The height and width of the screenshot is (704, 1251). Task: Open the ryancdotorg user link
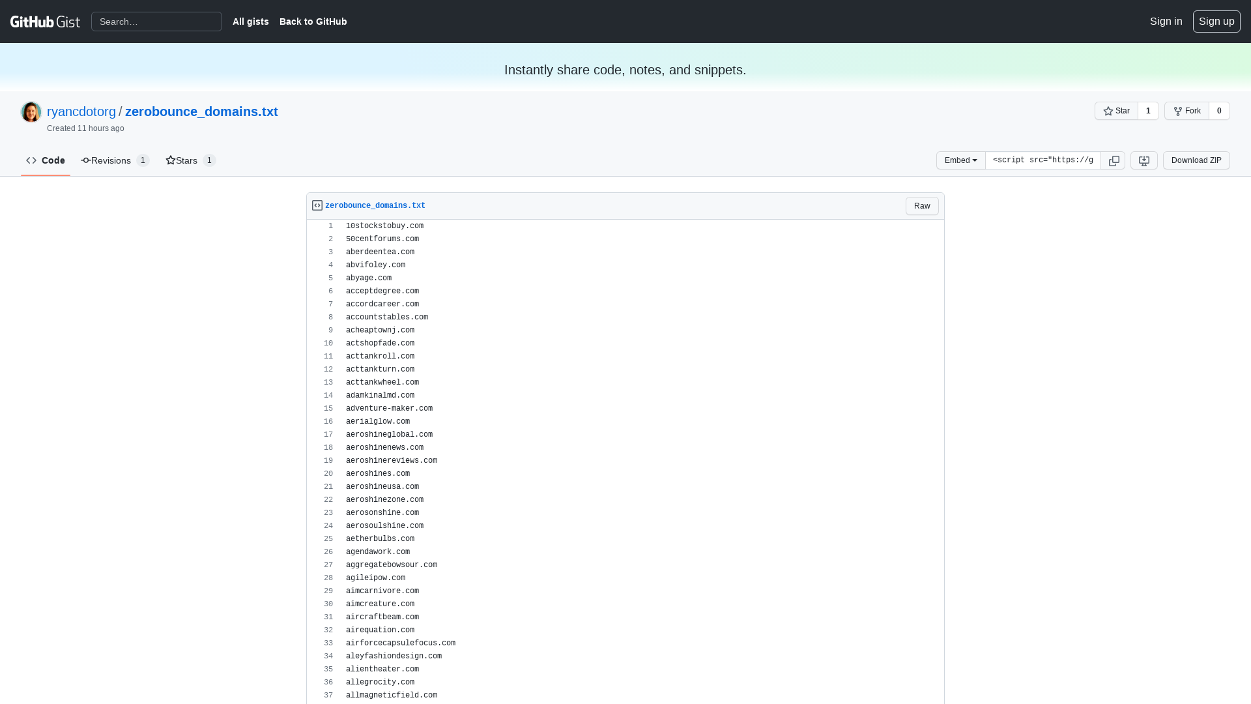pos(81,111)
